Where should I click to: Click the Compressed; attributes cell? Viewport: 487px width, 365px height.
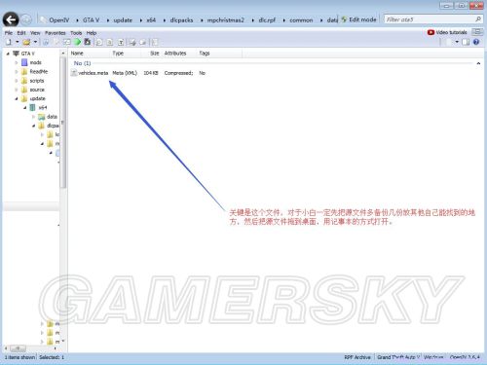point(178,73)
